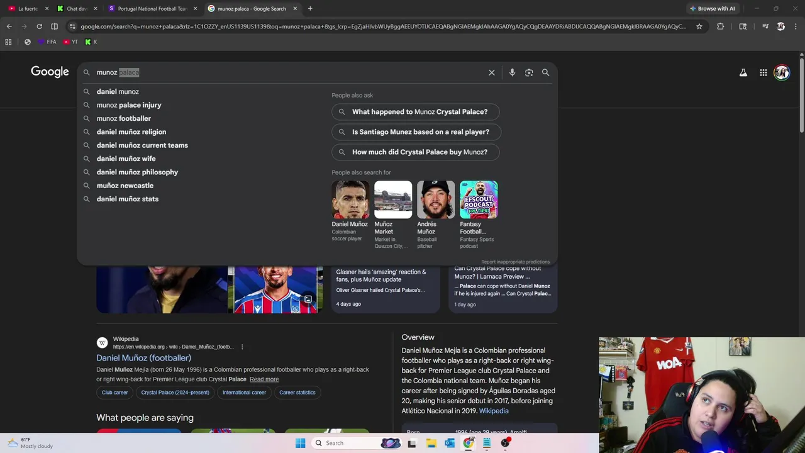Clear the search box with the X
The width and height of the screenshot is (805, 453).
pos(492,72)
